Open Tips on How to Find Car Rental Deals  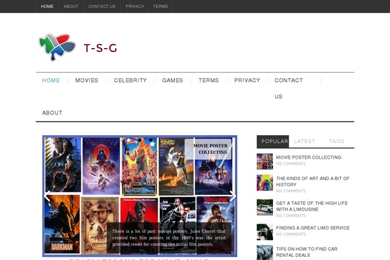click(307, 252)
